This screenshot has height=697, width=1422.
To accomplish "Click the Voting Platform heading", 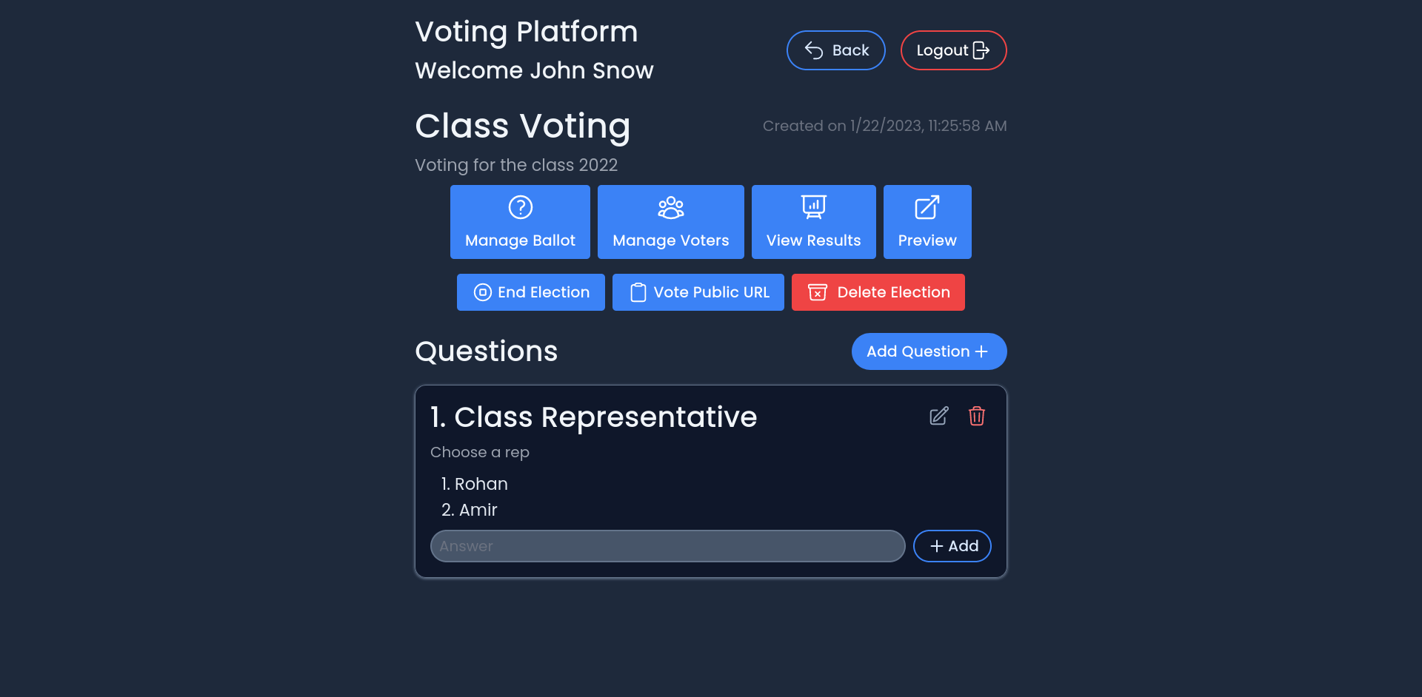I will (x=526, y=32).
